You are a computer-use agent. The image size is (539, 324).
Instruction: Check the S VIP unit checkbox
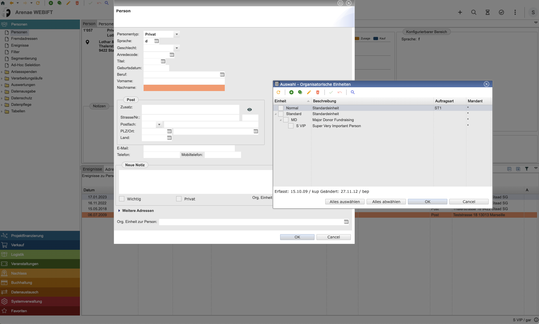click(x=291, y=126)
